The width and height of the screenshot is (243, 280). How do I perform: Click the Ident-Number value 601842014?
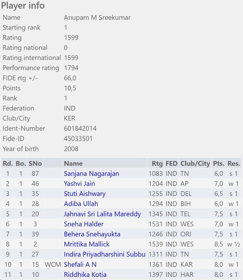coord(80,129)
